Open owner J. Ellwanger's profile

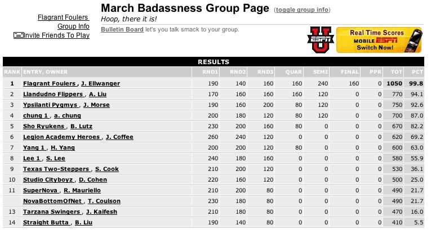point(100,83)
